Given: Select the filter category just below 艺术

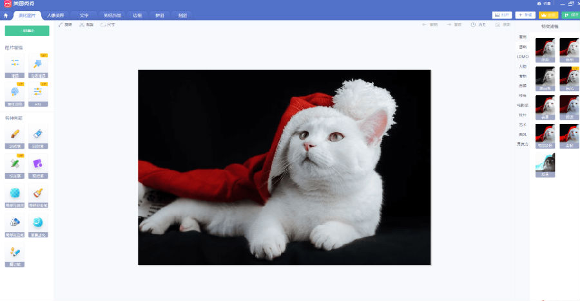Looking at the screenshot, I should point(522,134).
